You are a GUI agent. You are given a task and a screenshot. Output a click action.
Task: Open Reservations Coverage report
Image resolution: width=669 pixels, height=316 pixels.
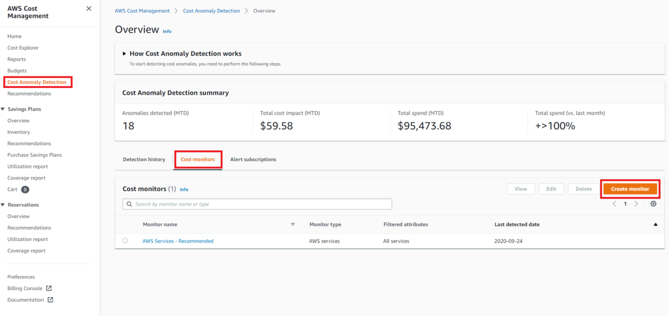point(26,251)
